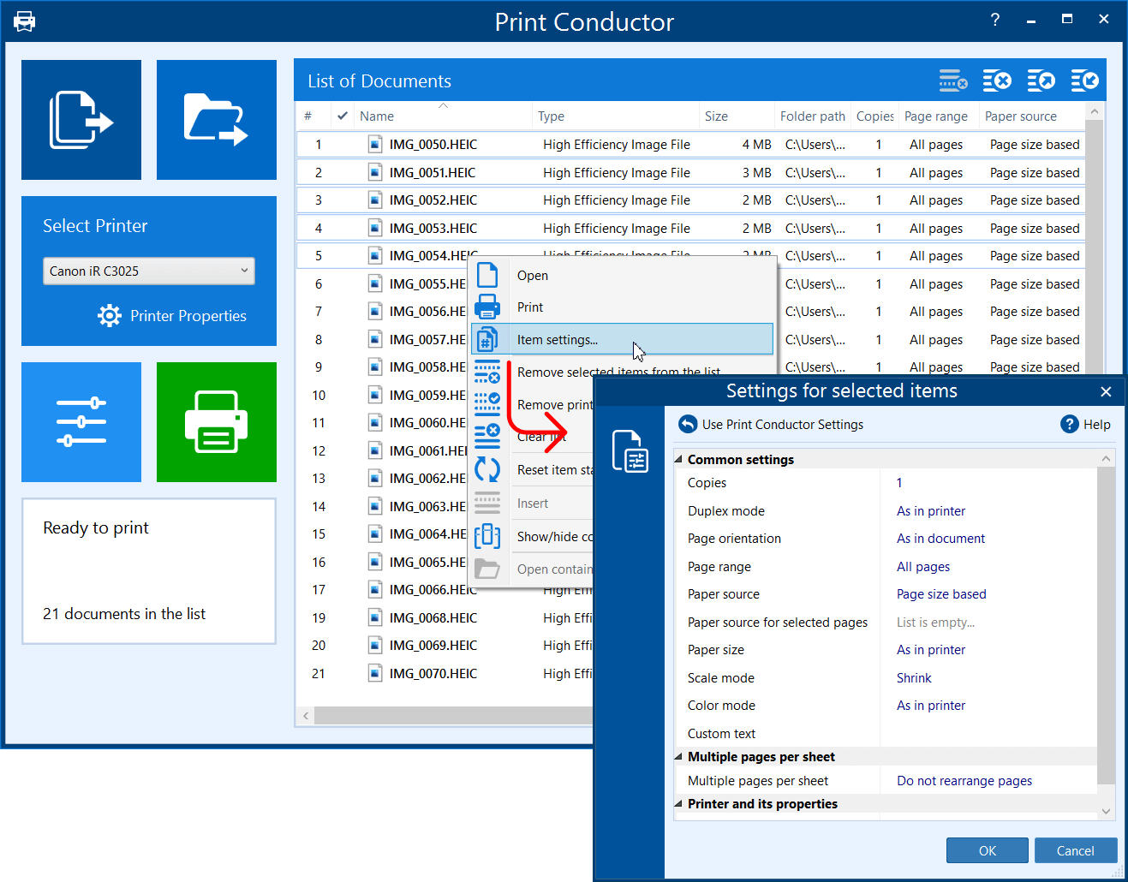Click the Printer Properties gear icon
The height and width of the screenshot is (882, 1128).
click(110, 316)
